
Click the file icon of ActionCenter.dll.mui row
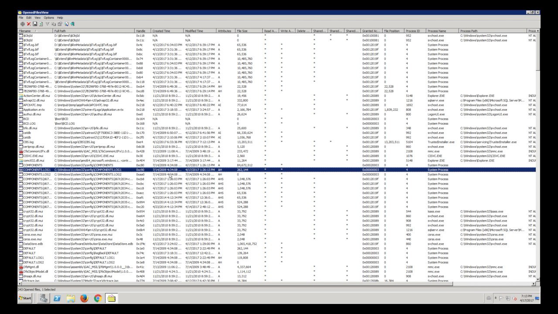tap(20, 96)
